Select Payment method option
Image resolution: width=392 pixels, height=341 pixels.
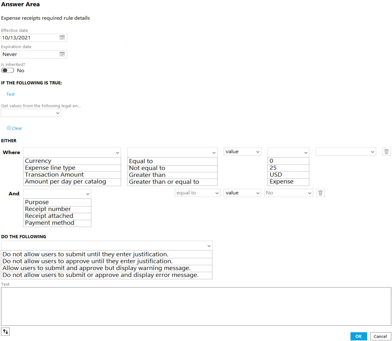[57, 223]
